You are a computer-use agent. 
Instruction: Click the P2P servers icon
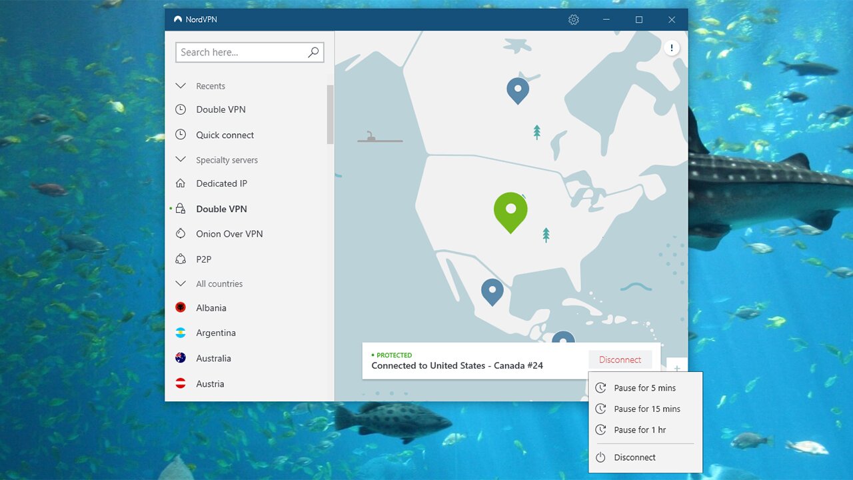(x=181, y=259)
